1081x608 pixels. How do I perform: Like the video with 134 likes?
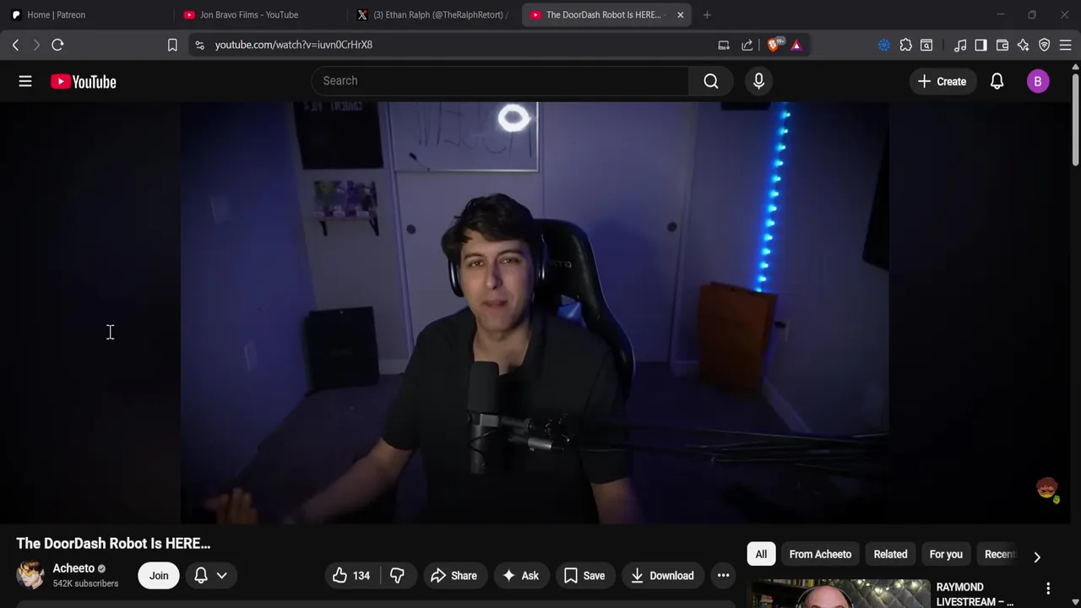[x=352, y=576]
